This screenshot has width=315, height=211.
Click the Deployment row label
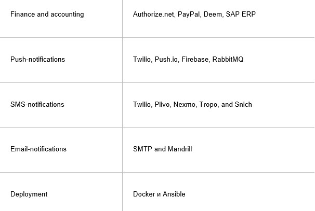point(29,194)
